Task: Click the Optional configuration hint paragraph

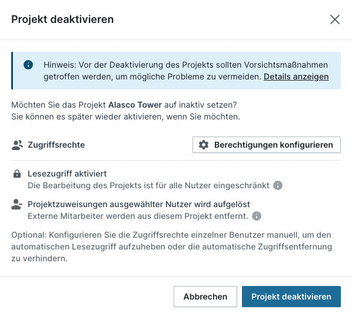Action: click(172, 247)
